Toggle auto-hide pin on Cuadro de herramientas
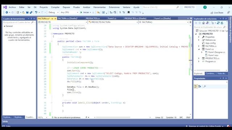 point(32,19)
